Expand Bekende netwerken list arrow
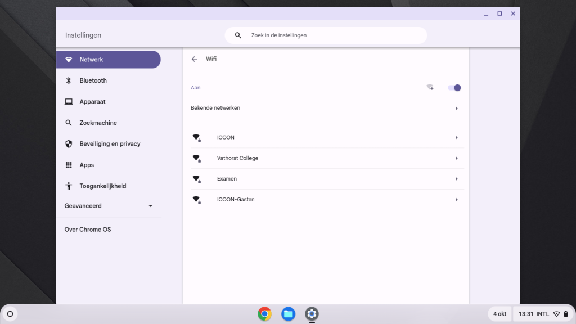 [x=456, y=108]
